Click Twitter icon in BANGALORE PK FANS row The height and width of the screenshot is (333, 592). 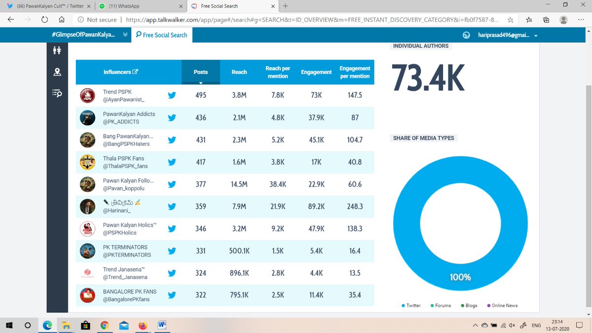click(172, 296)
